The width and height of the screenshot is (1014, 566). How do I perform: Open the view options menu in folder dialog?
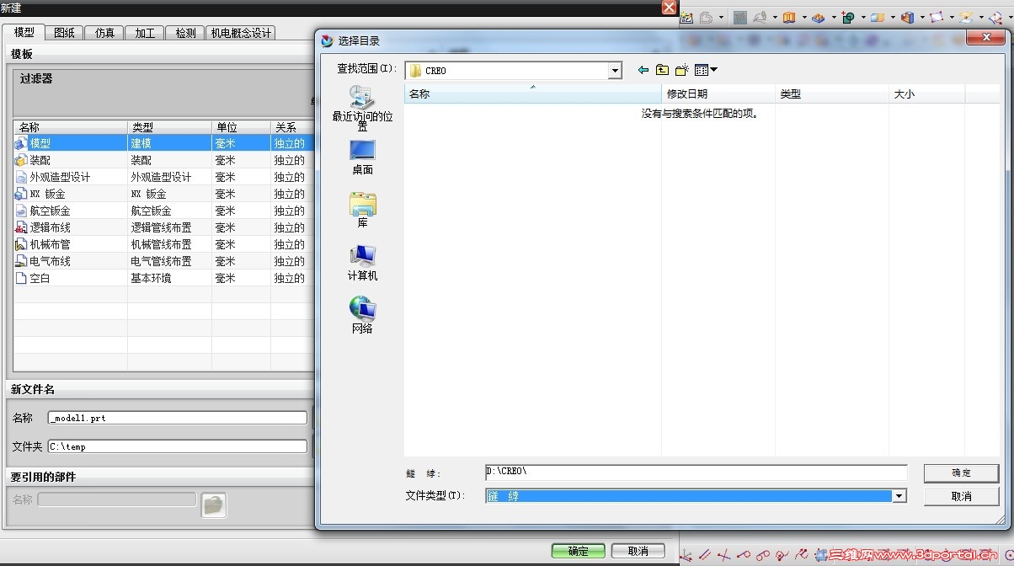pos(707,70)
